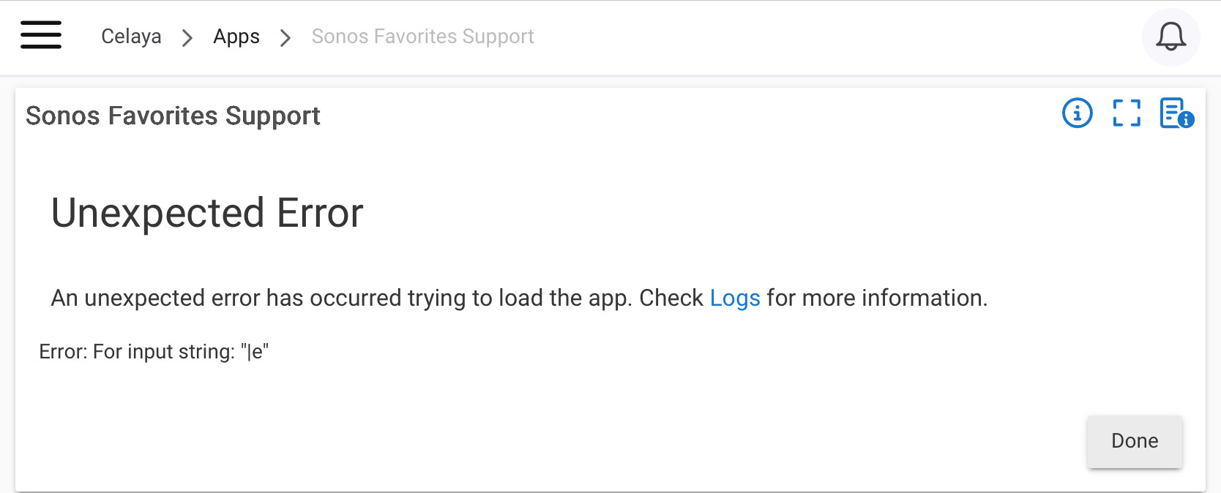This screenshot has width=1221, height=493.
Task: Click the chevron after Apps
Action: click(x=285, y=37)
